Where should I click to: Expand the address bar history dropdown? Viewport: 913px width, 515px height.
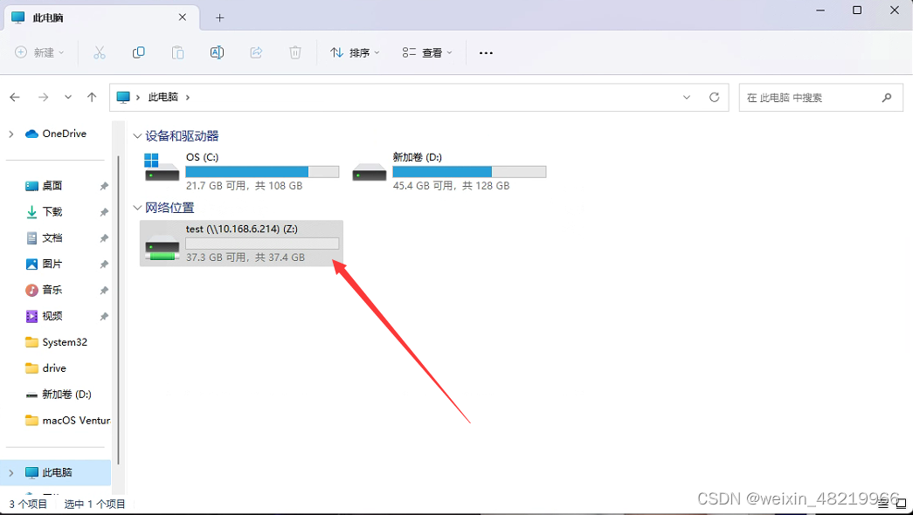click(x=687, y=97)
